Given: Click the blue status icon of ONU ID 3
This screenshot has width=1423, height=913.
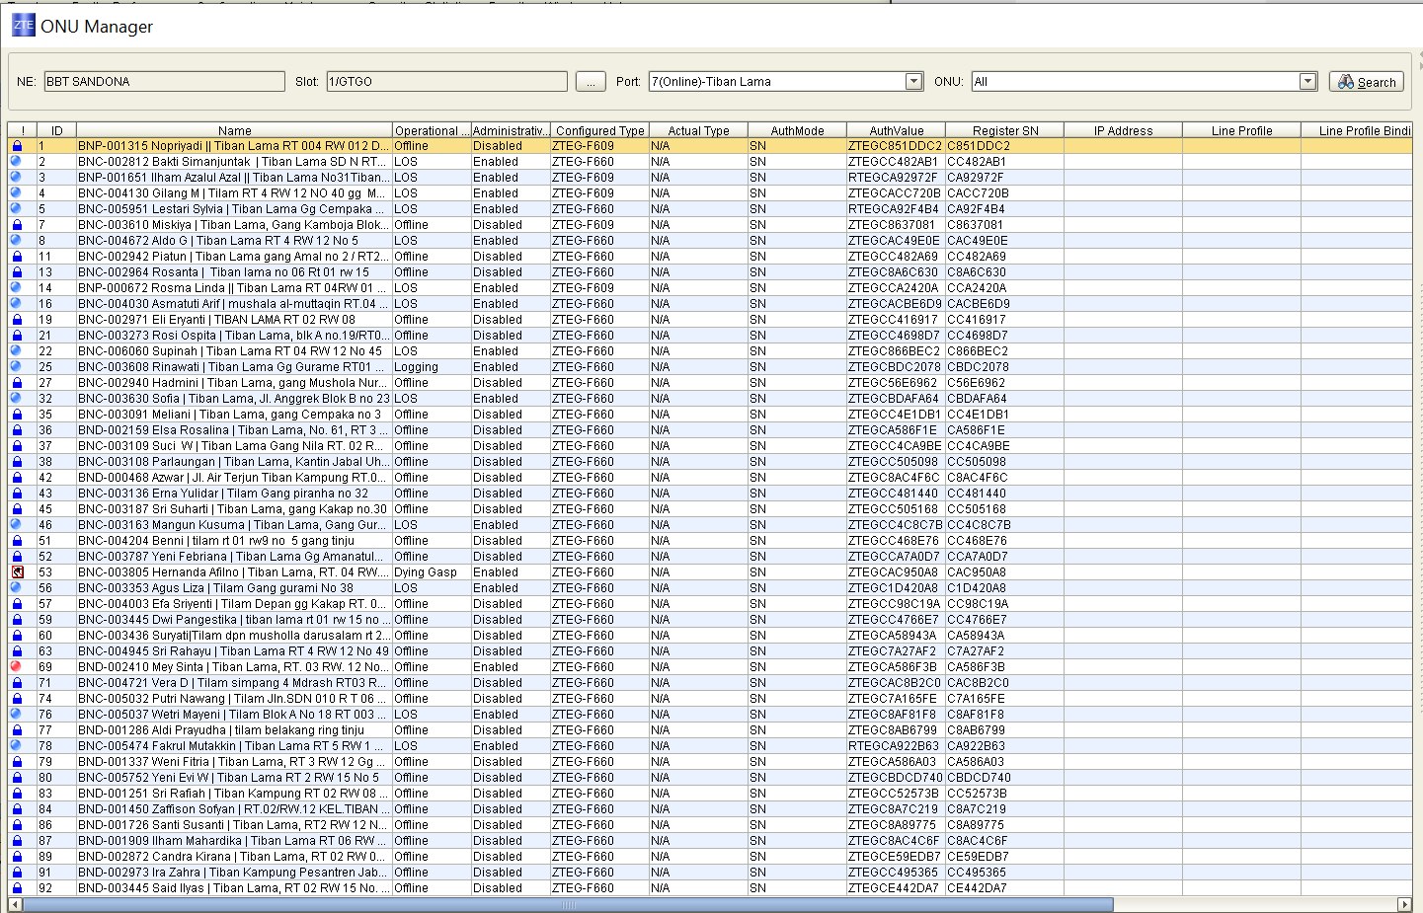Looking at the screenshot, I should (x=16, y=177).
